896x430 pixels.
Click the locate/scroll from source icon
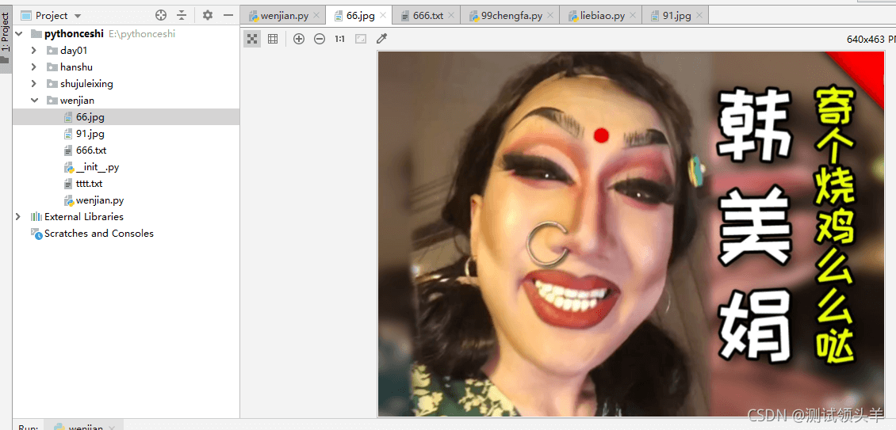pos(161,15)
